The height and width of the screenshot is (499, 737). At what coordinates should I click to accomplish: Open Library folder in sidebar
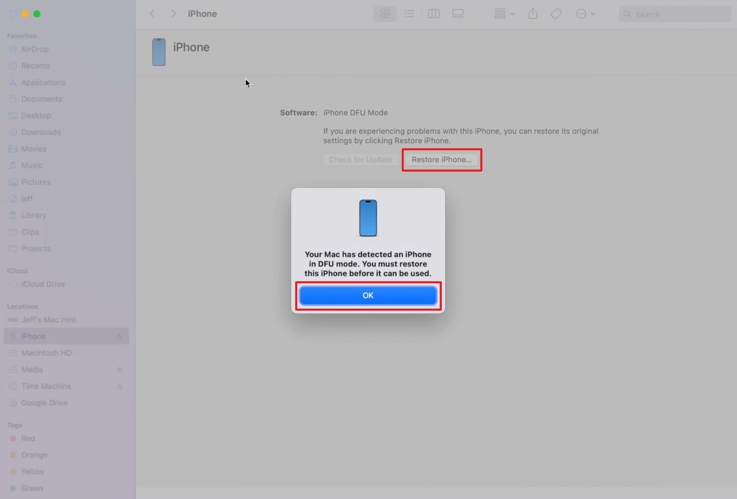pyautogui.click(x=33, y=215)
